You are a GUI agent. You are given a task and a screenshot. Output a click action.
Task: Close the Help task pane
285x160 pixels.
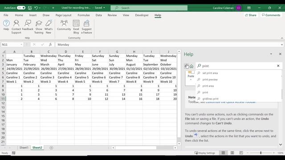[x=280, y=54]
